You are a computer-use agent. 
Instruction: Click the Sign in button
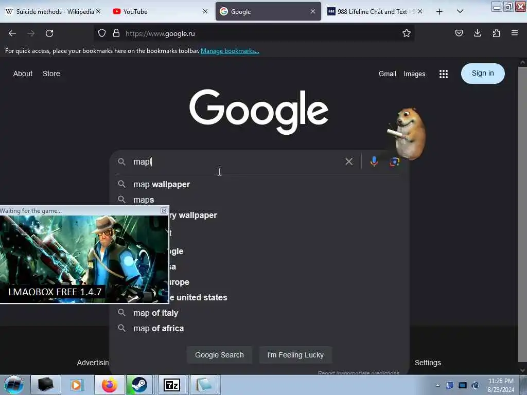pos(483,74)
